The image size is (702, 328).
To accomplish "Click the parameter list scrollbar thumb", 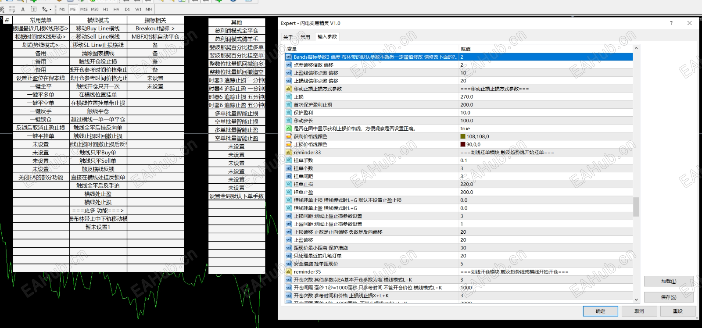I will click(x=636, y=207).
